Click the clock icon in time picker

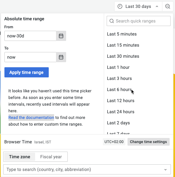point(120,6)
